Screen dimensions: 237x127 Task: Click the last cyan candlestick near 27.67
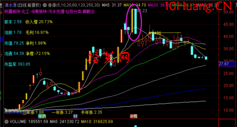206,58
